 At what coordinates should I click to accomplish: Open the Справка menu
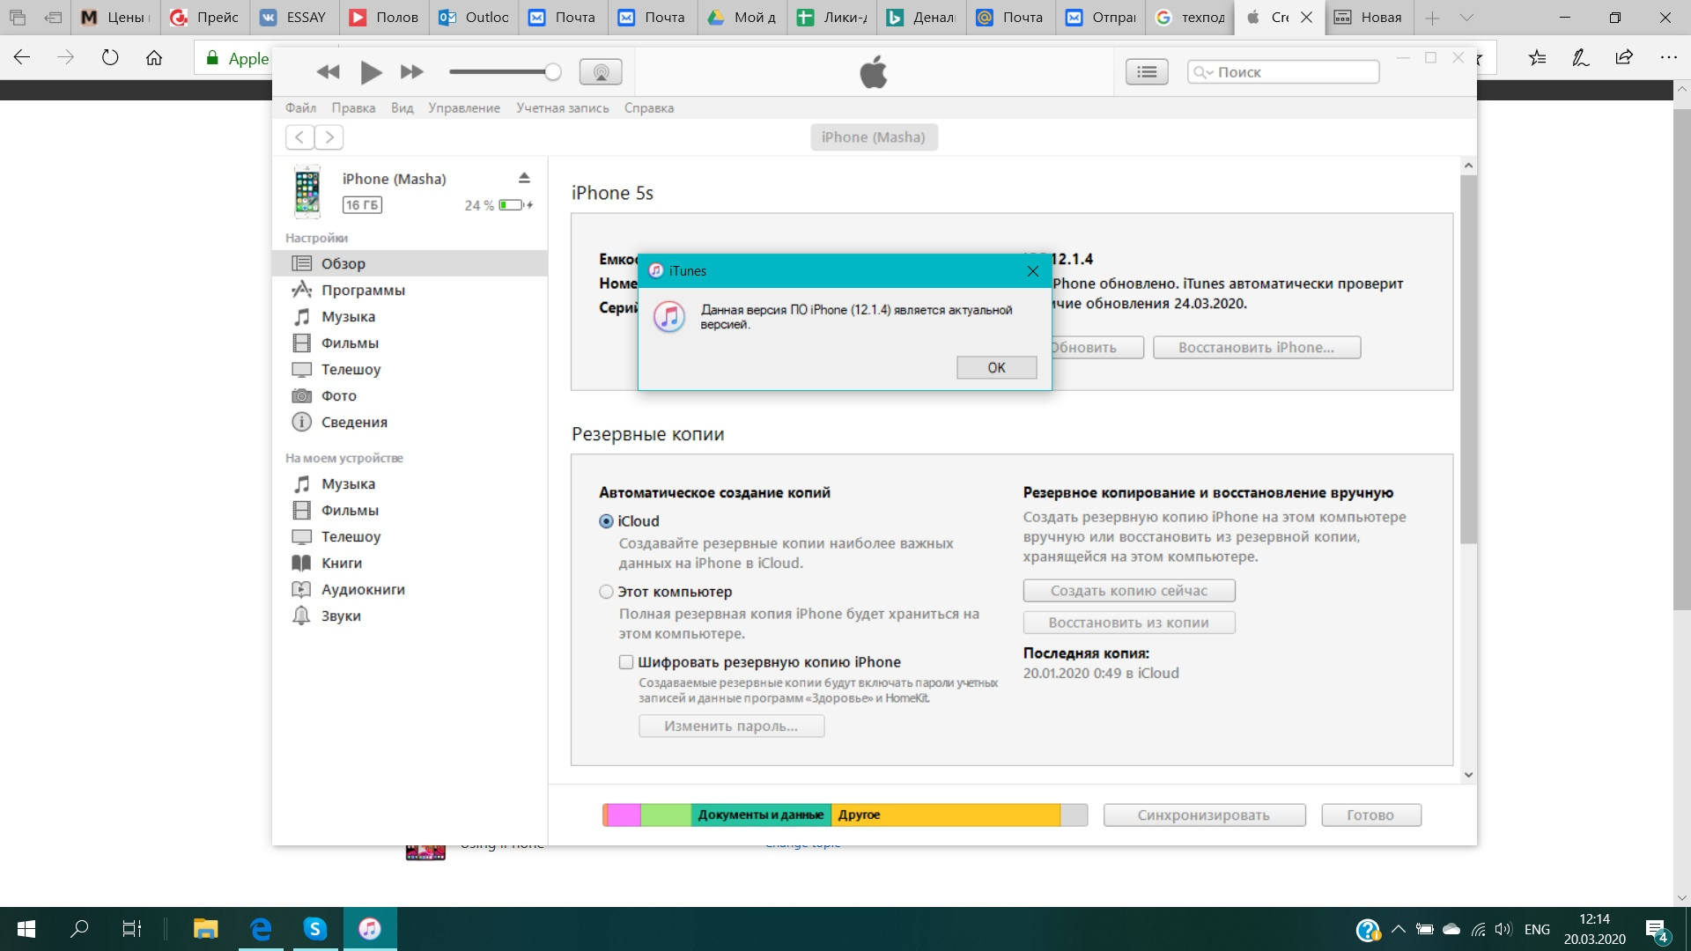pos(649,107)
